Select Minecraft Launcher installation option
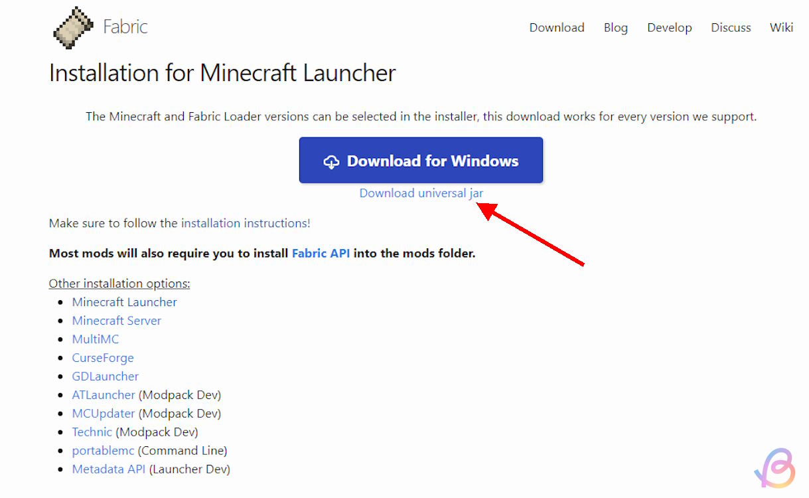 click(x=125, y=302)
